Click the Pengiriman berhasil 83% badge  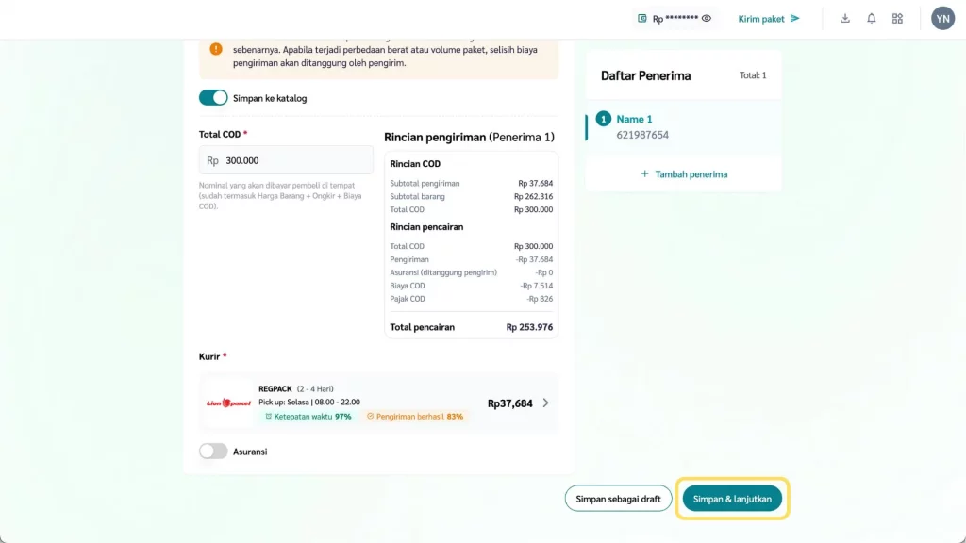click(415, 416)
